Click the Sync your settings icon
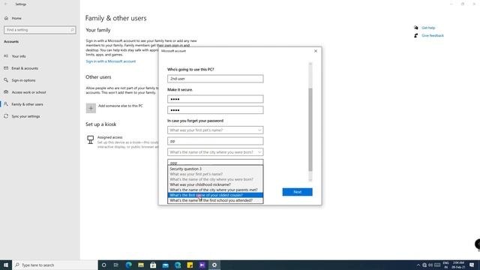The width and height of the screenshot is (480, 270). (6, 116)
